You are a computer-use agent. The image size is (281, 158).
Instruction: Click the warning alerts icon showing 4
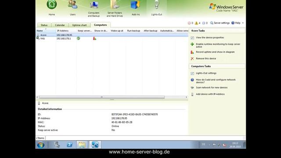196,23
